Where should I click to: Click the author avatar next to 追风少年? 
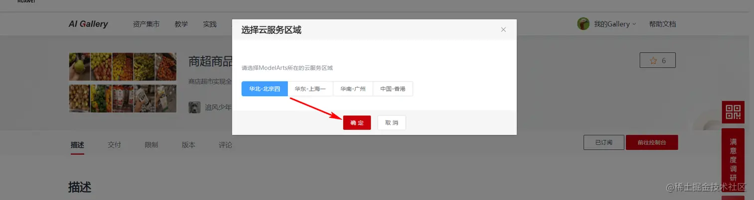point(194,107)
